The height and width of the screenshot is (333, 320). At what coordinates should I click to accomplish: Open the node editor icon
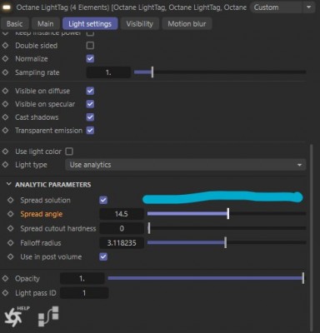[x=48, y=316]
